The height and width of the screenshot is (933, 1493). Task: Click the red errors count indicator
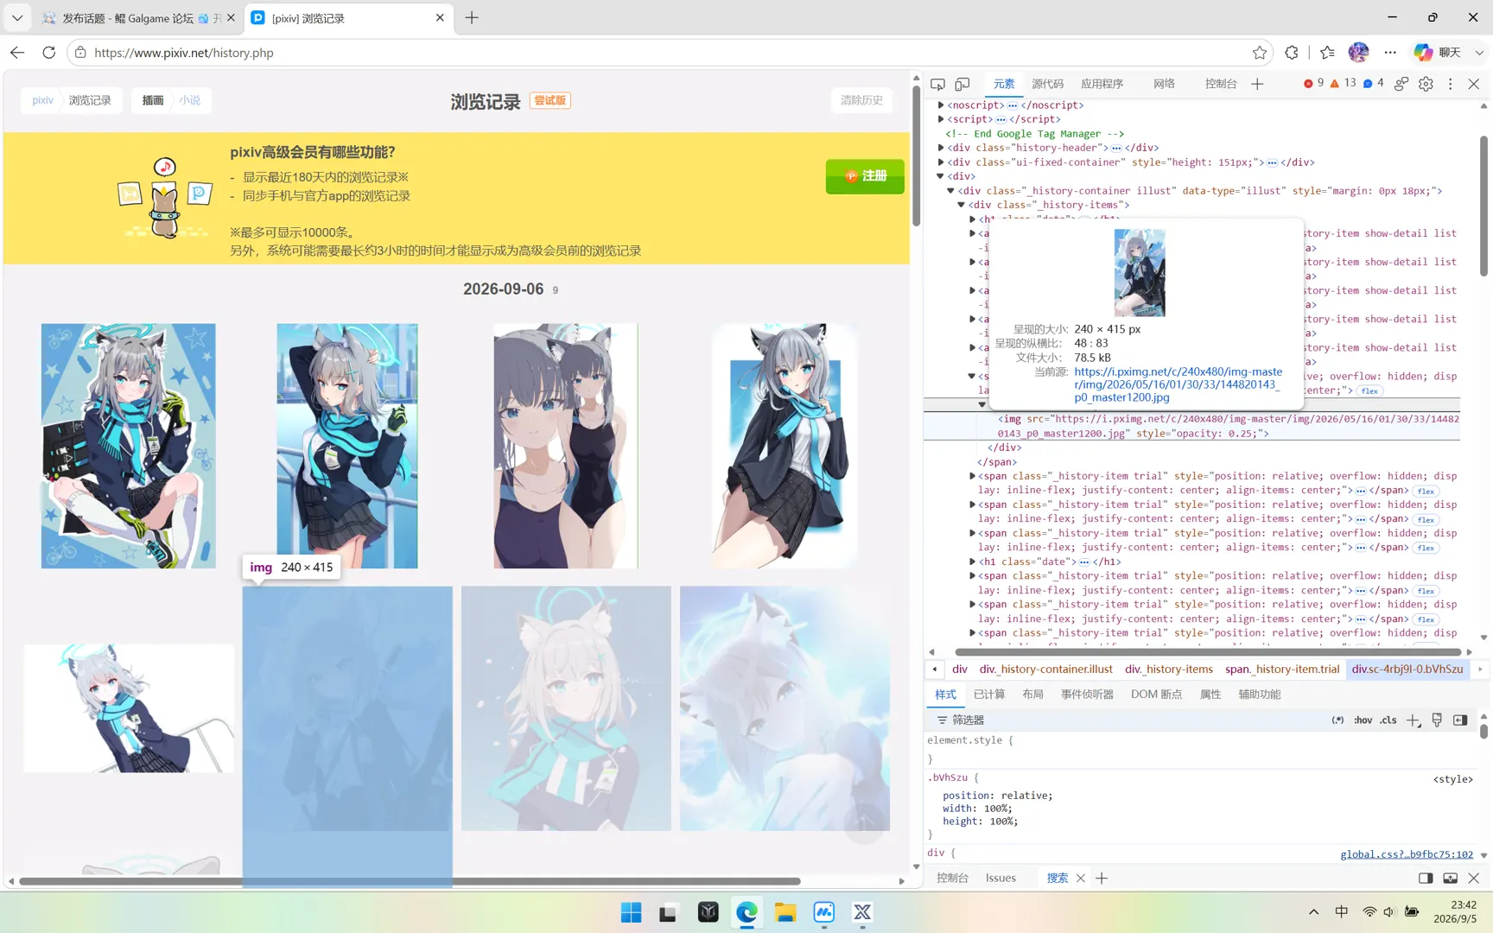[x=1313, y=83]
